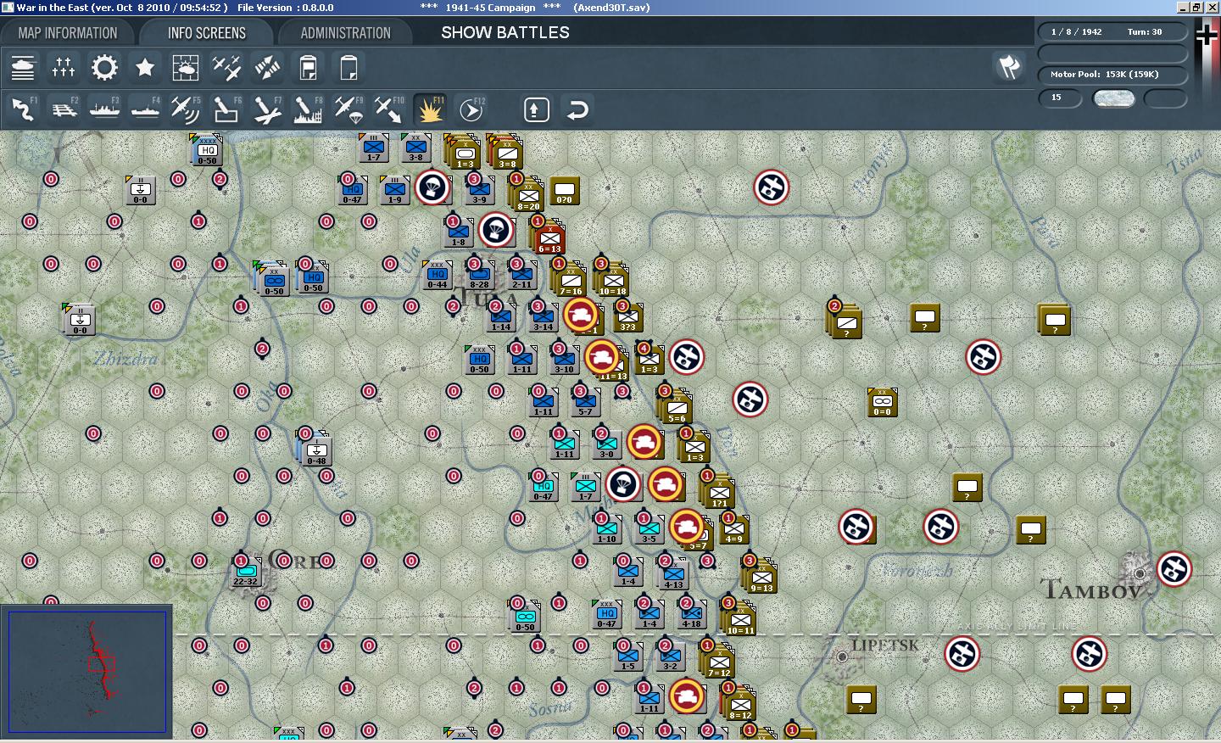
Task: Select F2 rail mode
Action: click(x=64, y=109)
